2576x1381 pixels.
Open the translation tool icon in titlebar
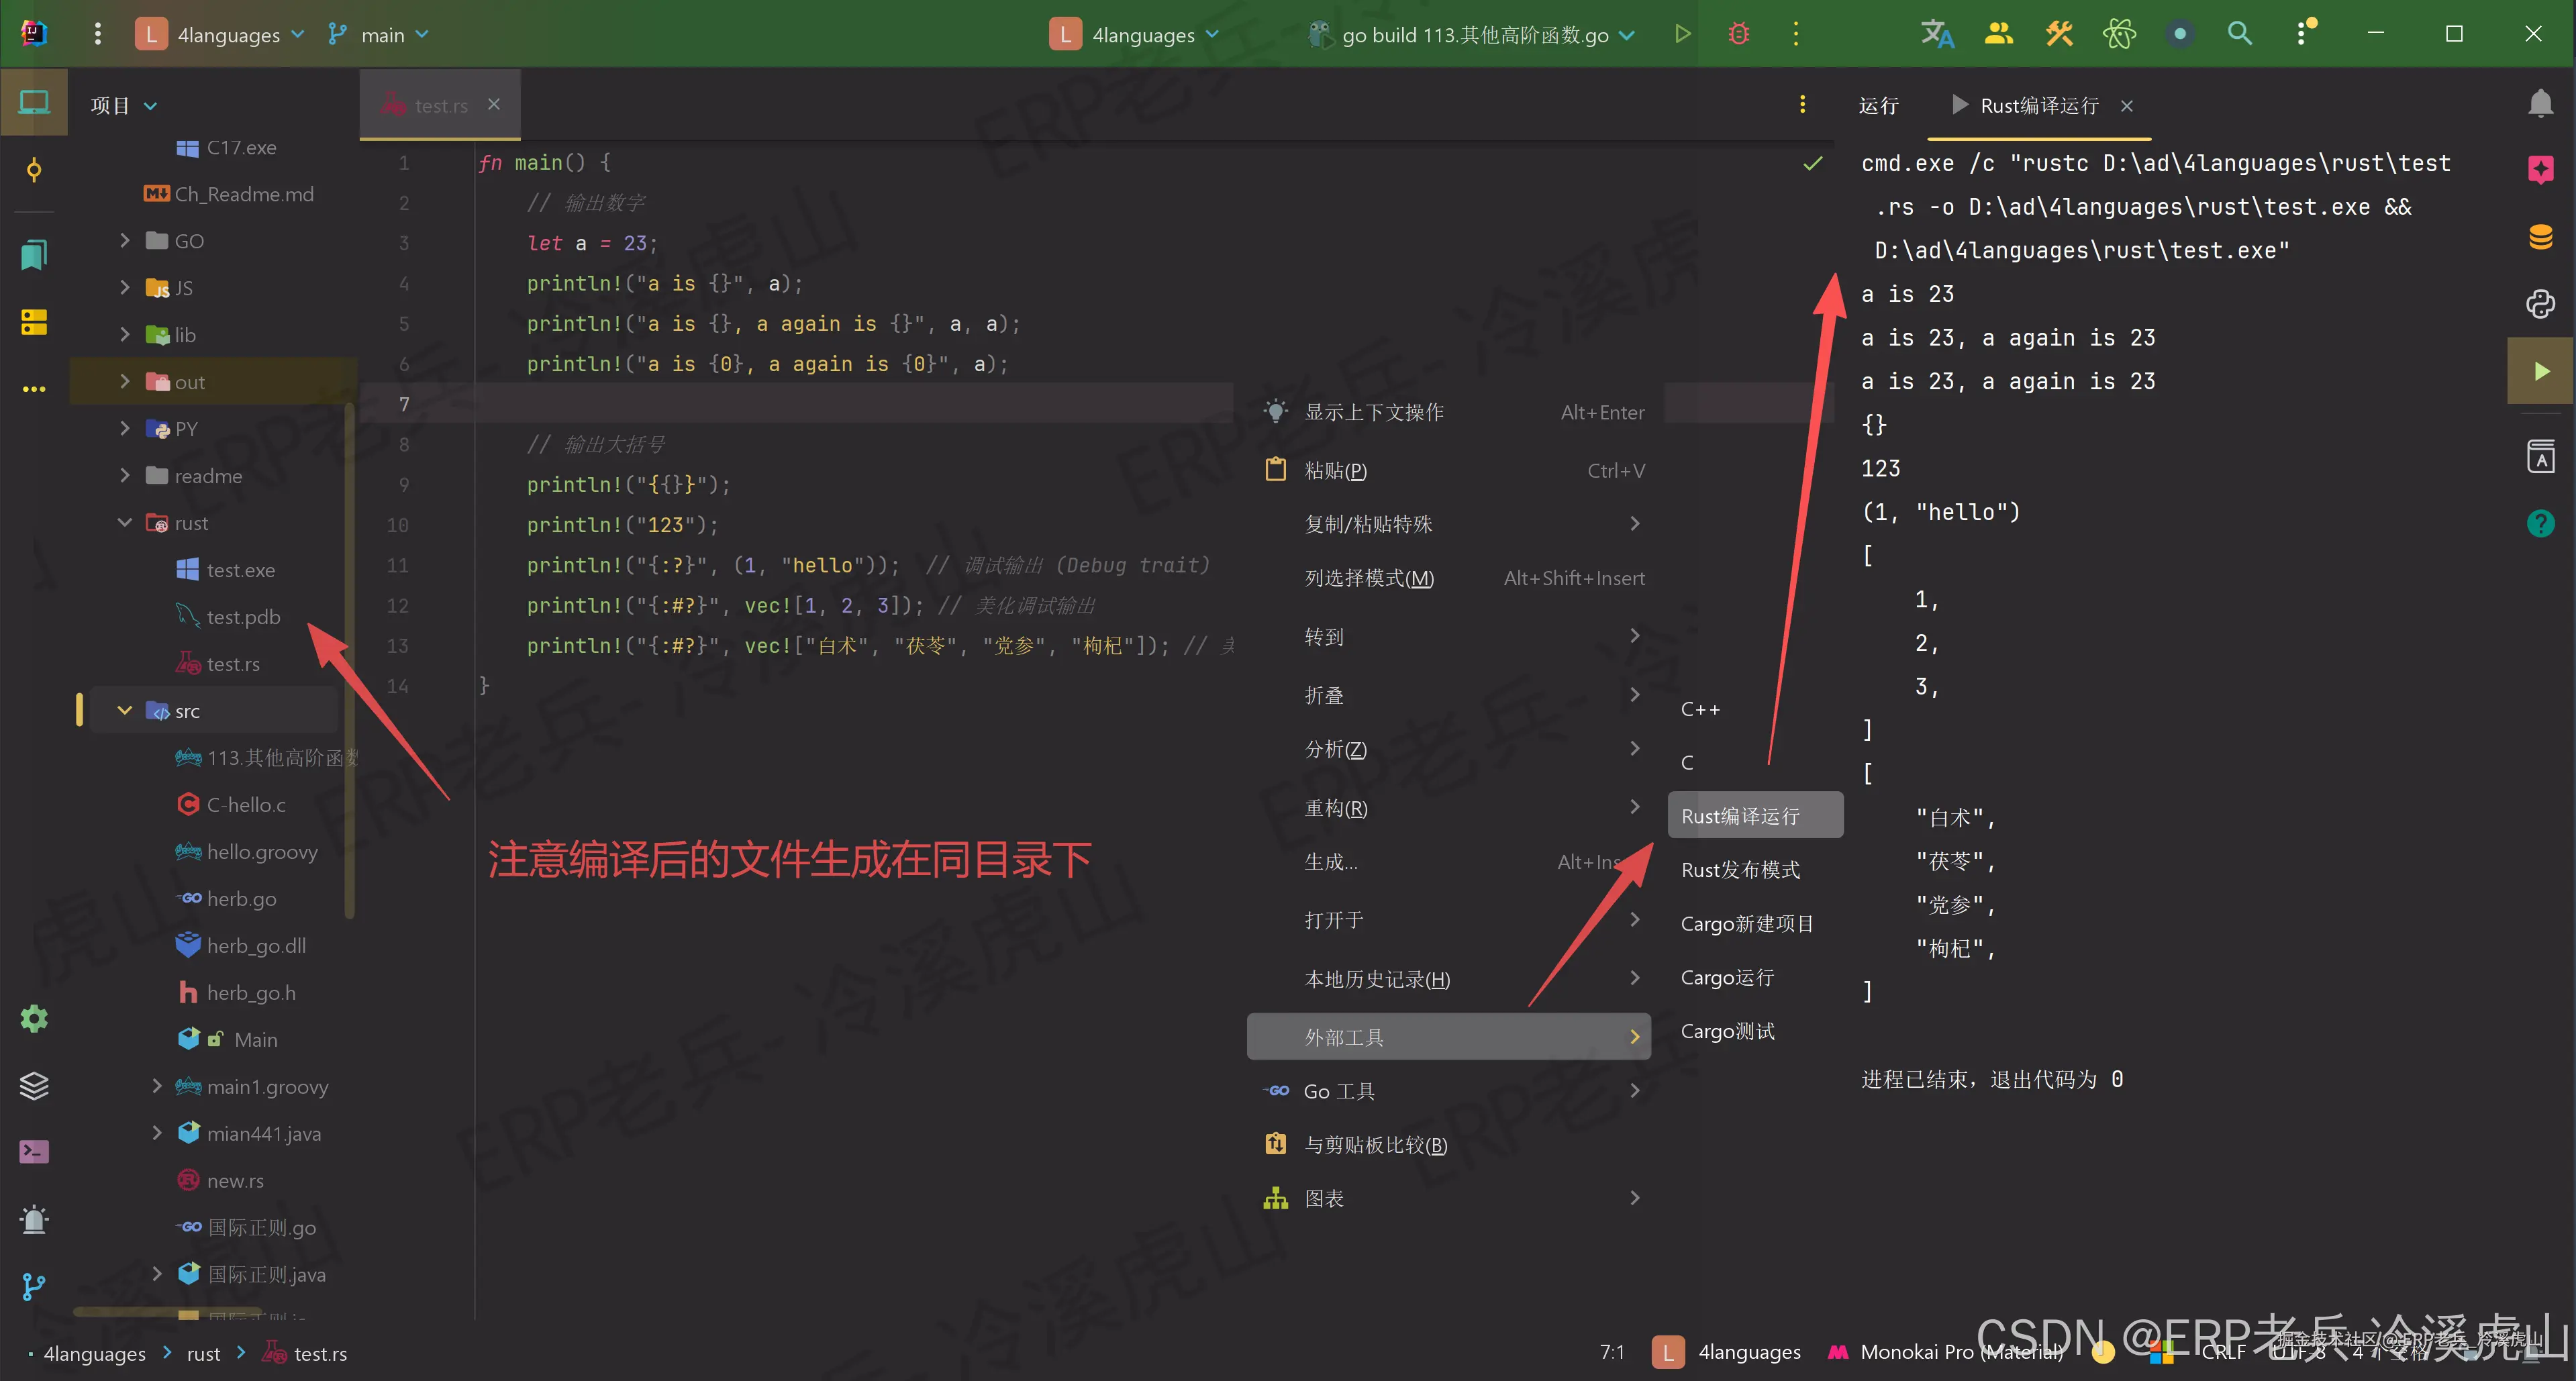tap(1936, 33)
